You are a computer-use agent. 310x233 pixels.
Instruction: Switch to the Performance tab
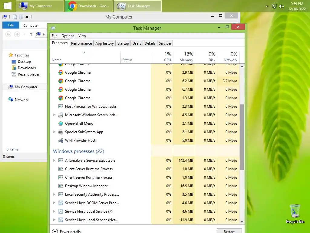pos(81,43)
